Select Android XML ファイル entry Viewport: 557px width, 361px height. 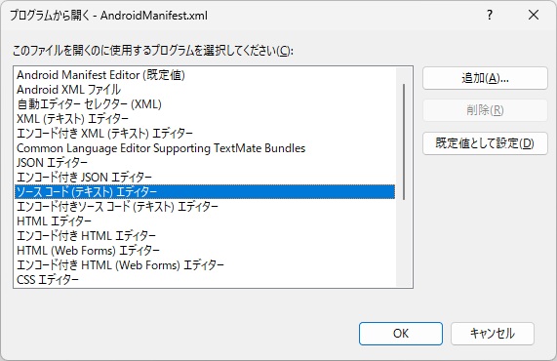click(205, 90)
